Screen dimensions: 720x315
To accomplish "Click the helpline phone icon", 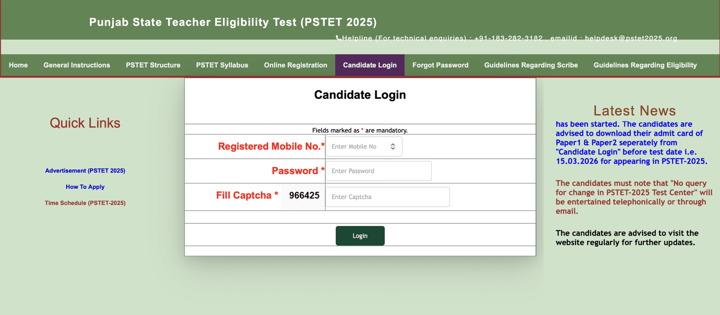I will tap(338, 38).
